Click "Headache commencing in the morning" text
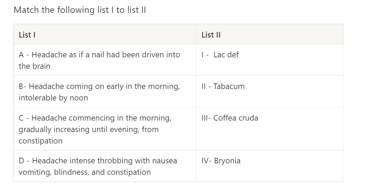Screen dimensions: 379x188 [x=101, y=118]
